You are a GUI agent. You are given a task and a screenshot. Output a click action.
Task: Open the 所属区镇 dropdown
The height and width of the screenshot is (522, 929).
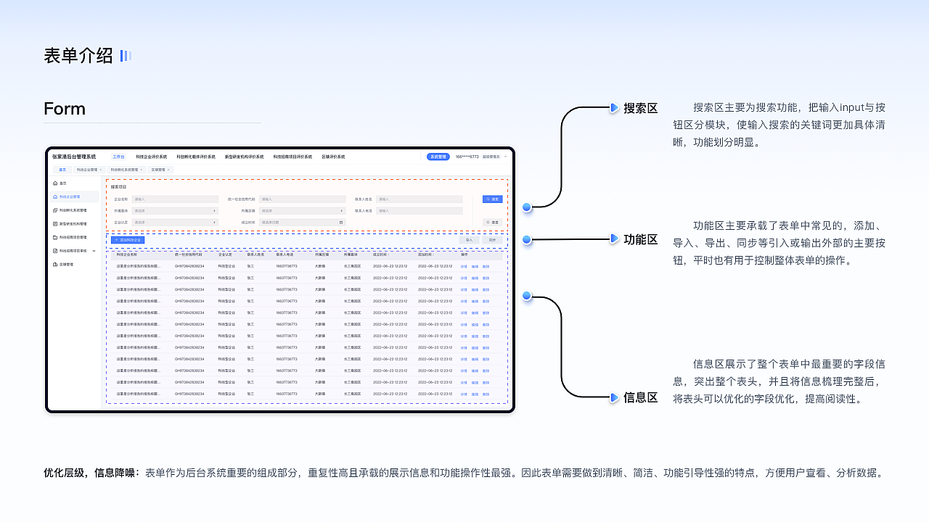point(302,211)
